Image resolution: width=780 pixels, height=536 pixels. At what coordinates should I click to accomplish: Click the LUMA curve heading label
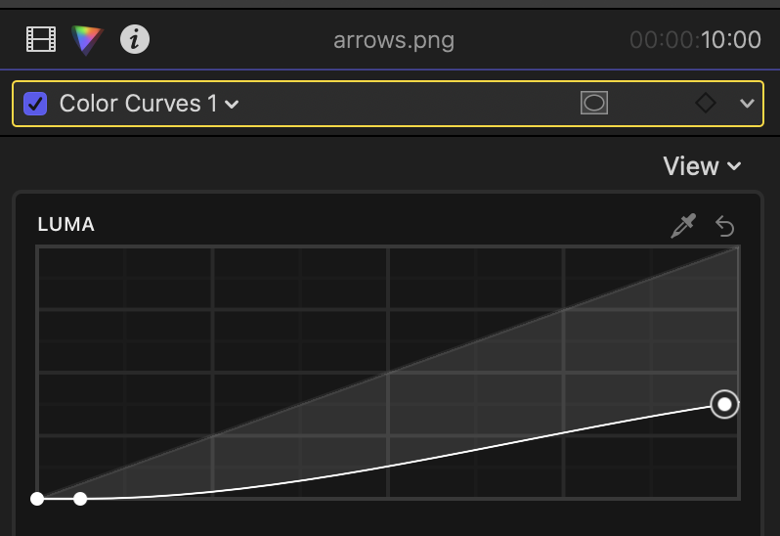tap(65, 225)
